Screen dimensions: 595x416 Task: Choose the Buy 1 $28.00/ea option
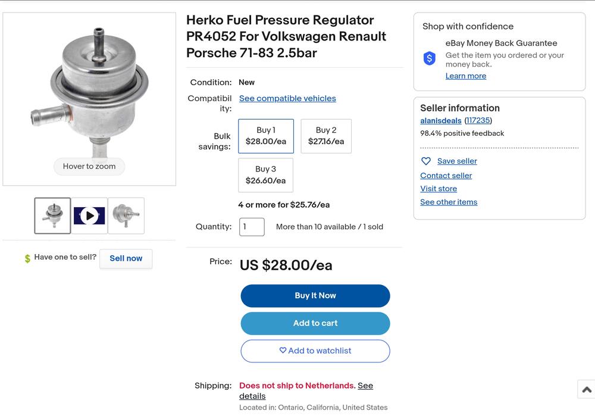click(x=265, y=136)
